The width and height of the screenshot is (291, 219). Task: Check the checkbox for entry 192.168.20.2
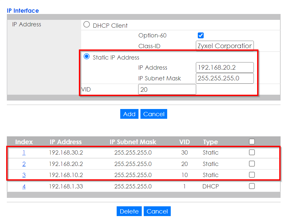[x=252, y=164]
